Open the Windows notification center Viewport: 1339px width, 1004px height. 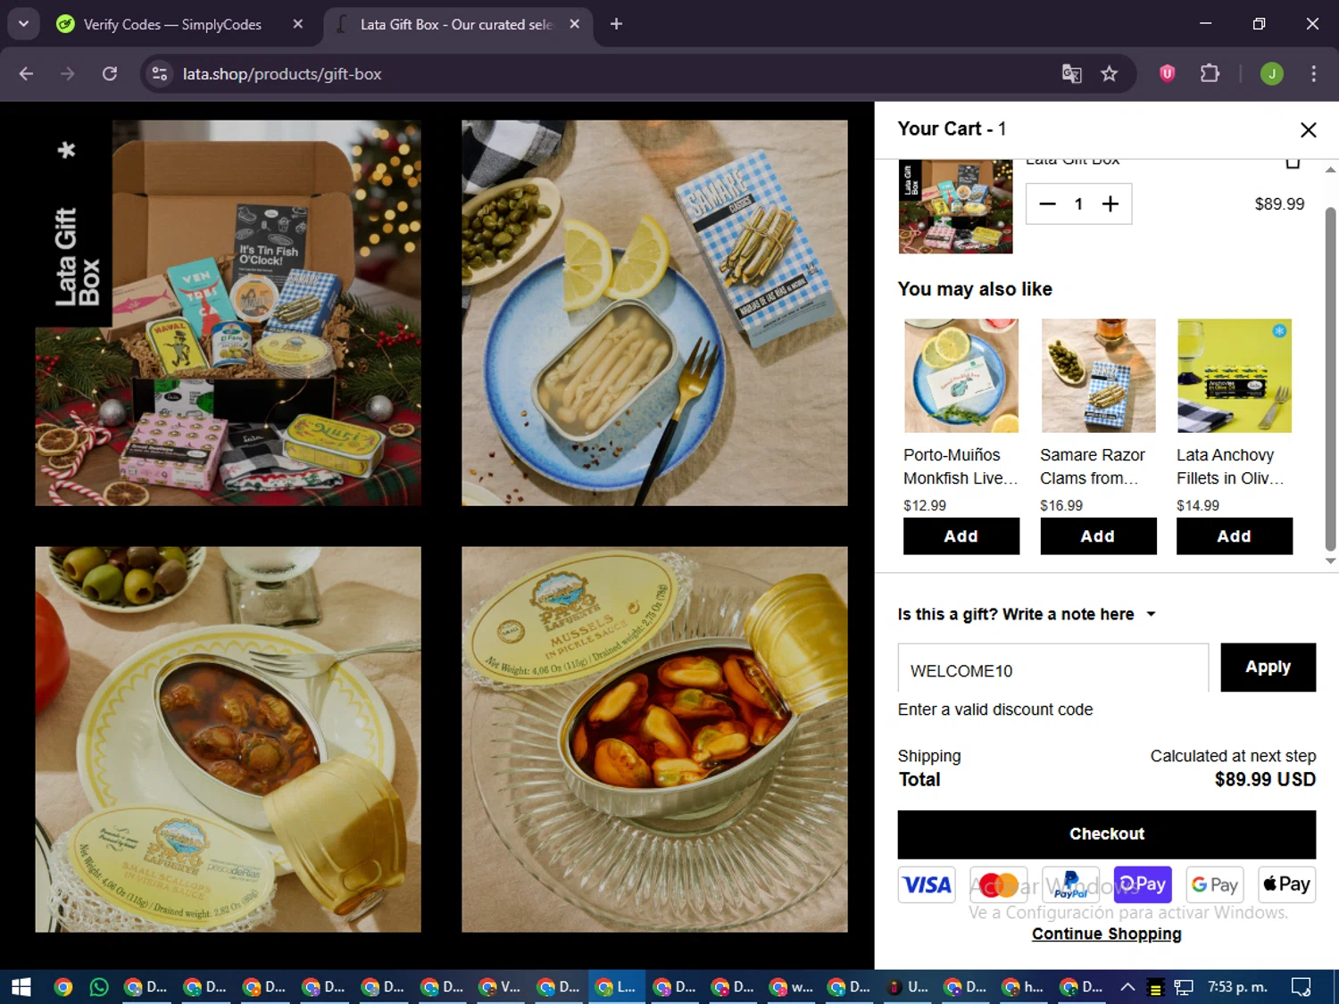click(1302, 987)
